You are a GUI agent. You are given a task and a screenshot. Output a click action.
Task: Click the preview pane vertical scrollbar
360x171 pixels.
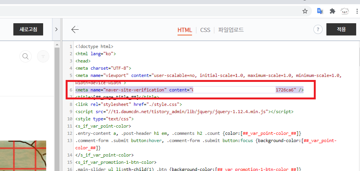[x=57, y=109]
